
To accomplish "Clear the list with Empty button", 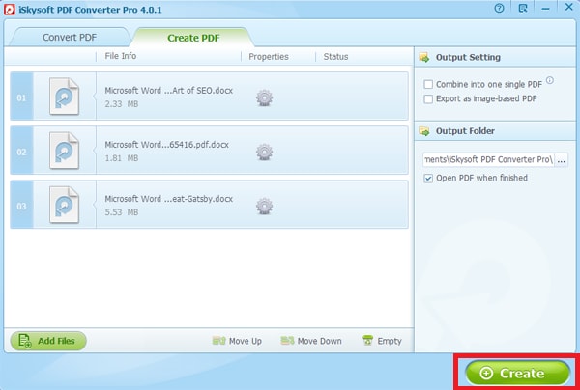I will pyautogui.click(x=382, y=341).
